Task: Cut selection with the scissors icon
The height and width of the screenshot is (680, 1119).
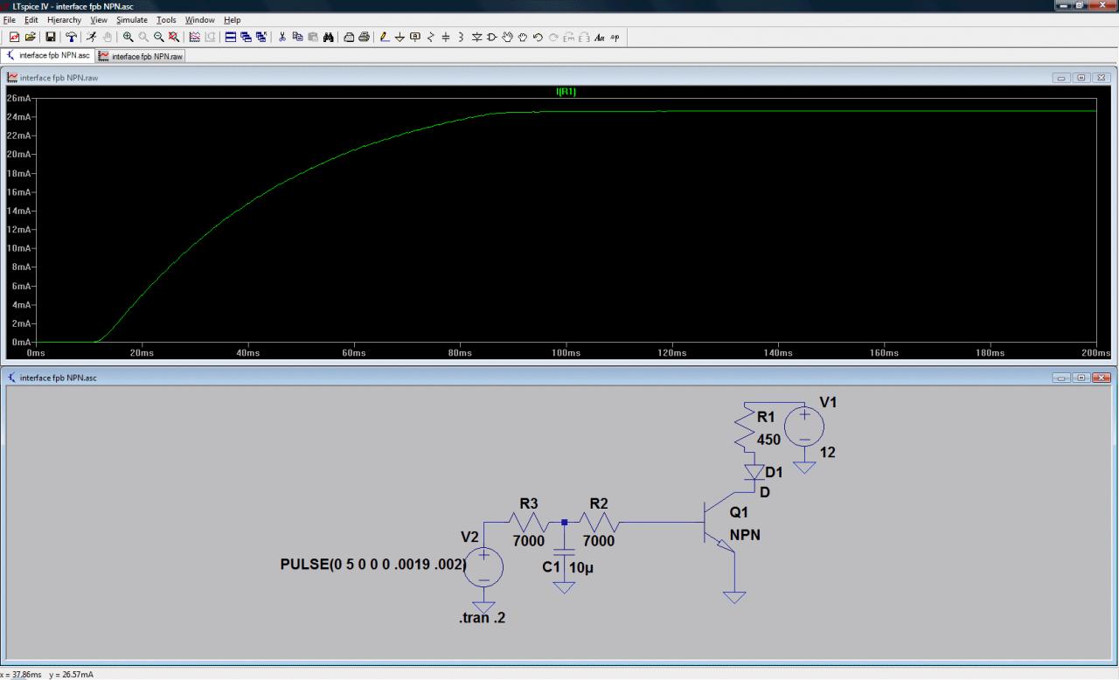Action: (282, 37)
